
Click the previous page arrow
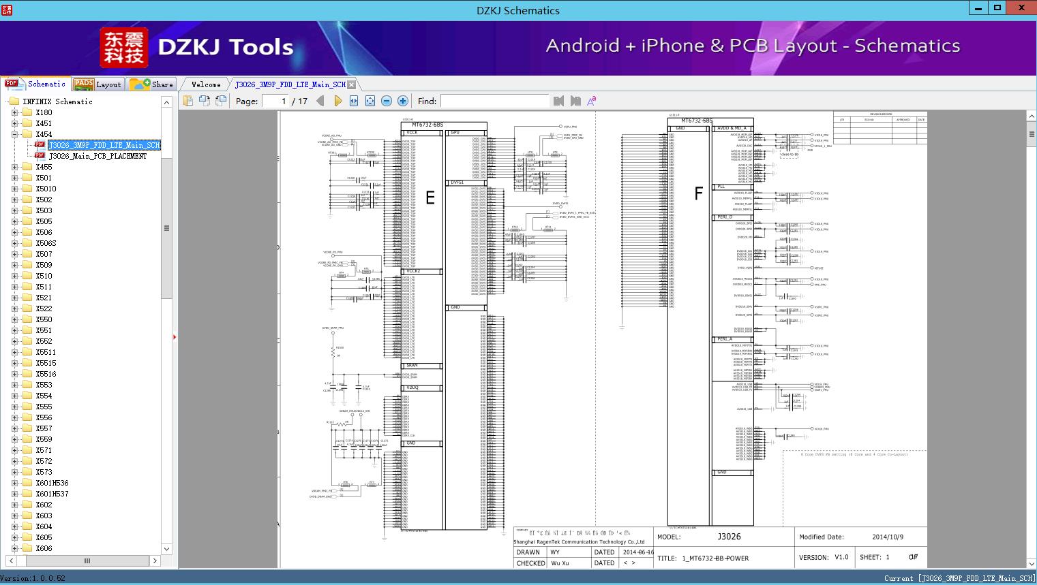[320, 101]
